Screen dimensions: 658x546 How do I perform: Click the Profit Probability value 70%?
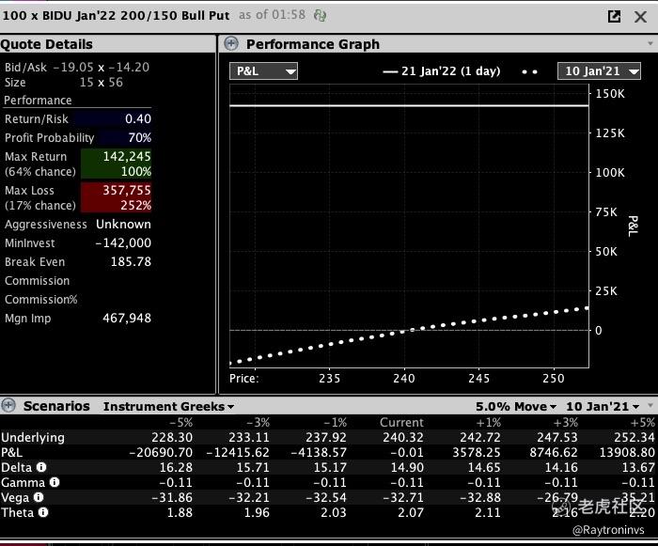pyautogui.click(x=140, y=137)
